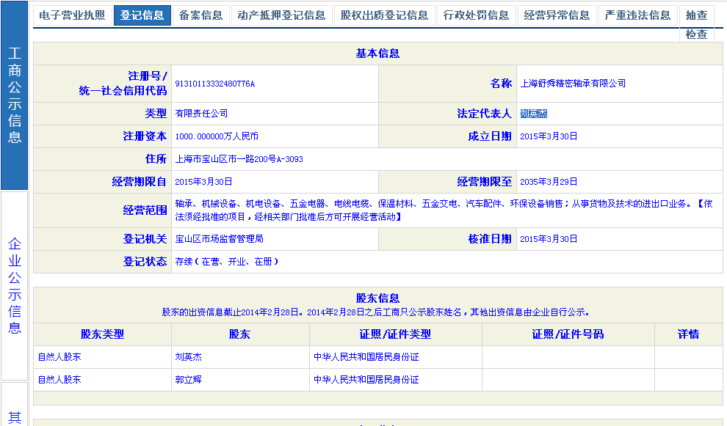Viewport: 727px width, 426px height.
Task: Click the highlighted legal representative name
Action: point(533,114)
